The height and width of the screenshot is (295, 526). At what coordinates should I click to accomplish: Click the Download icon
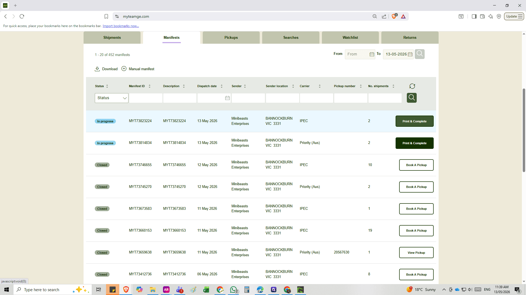point(97,69)
